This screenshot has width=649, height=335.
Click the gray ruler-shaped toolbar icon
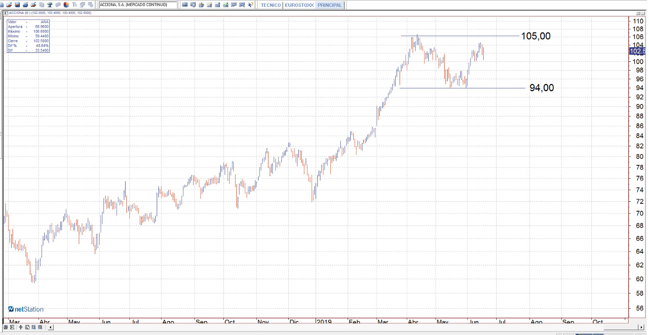[x=58, y=5]
